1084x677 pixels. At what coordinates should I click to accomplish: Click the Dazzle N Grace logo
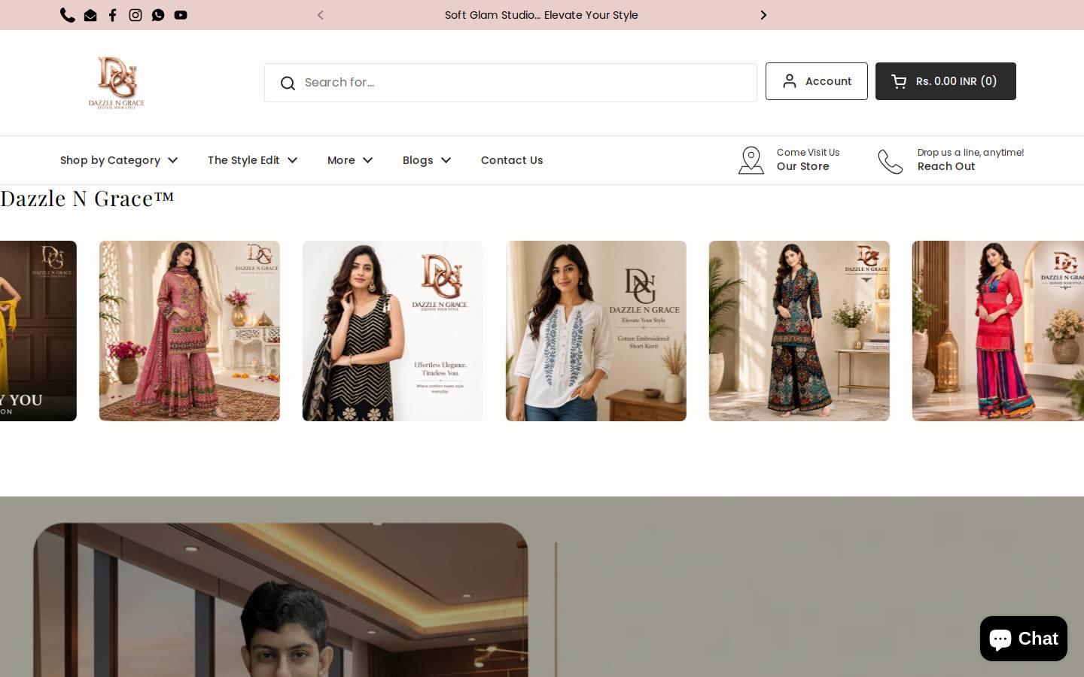[x=117, y=83]
